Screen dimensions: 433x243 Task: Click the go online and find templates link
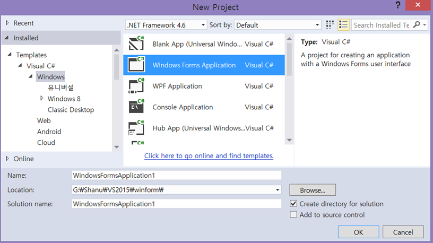pos(209,155)
